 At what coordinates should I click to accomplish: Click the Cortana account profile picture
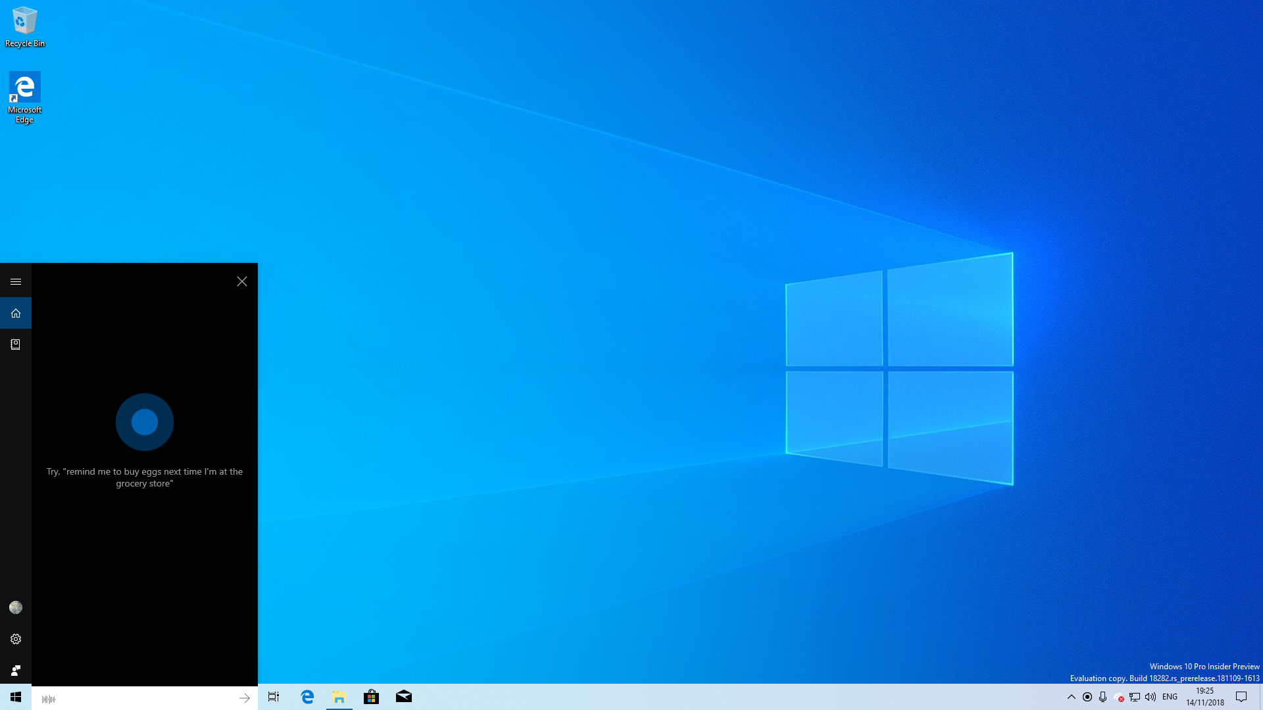click(16, 607)
